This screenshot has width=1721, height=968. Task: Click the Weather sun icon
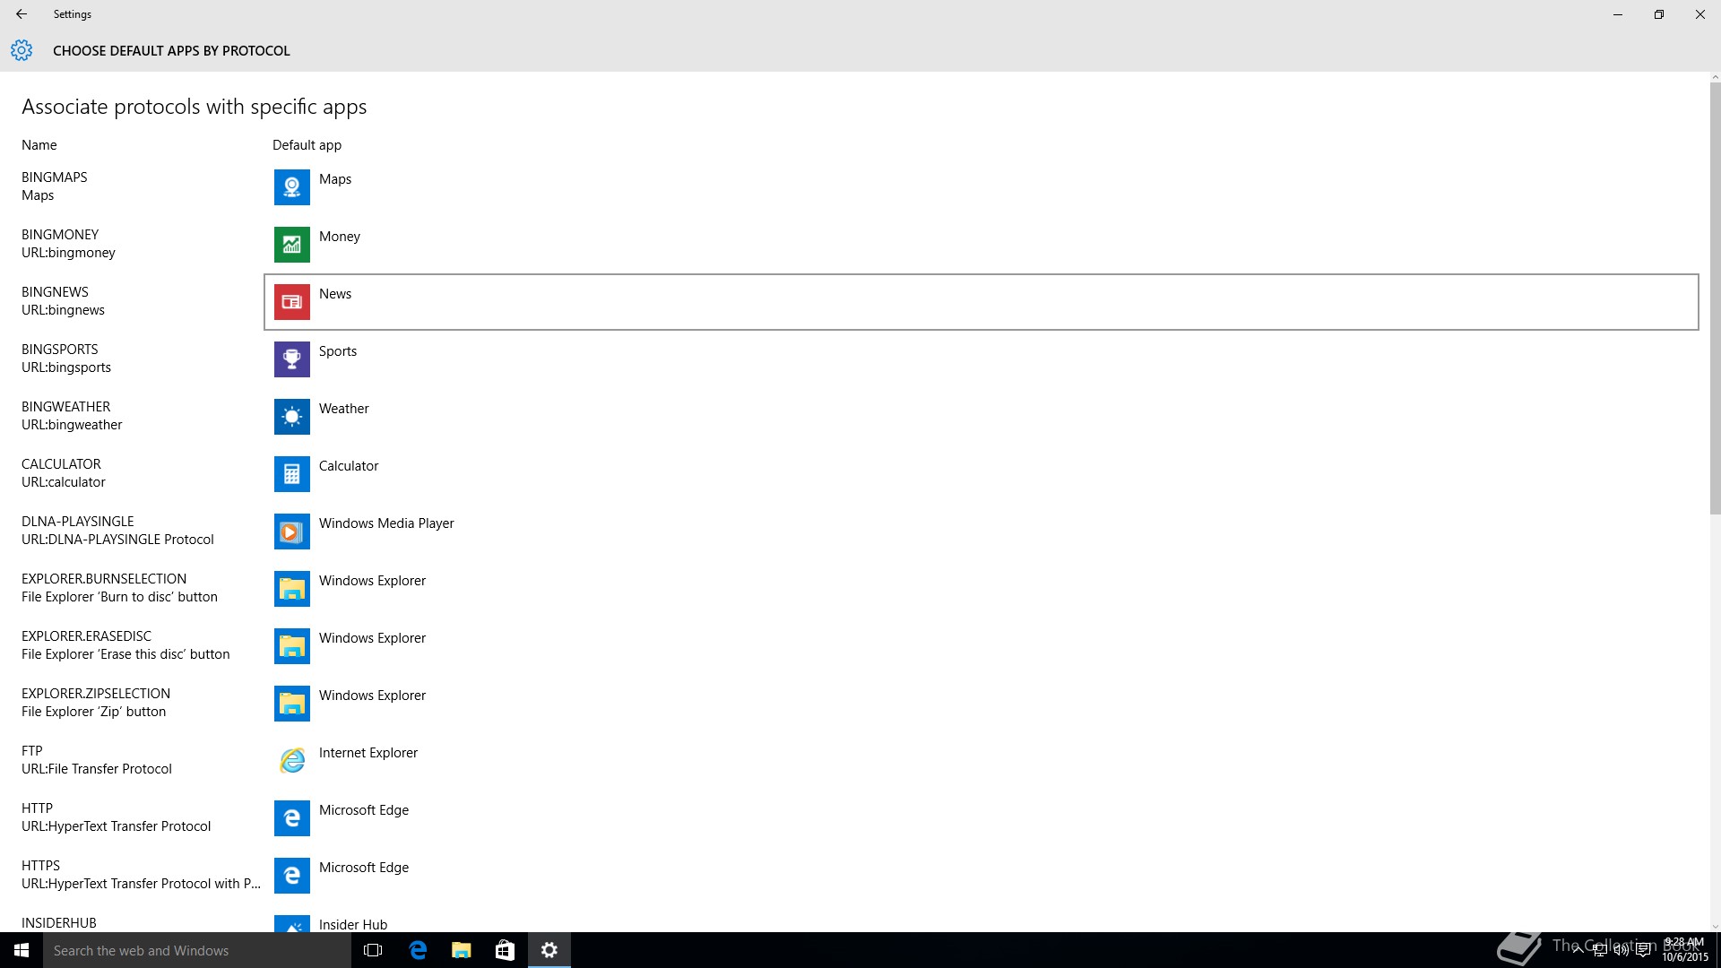point(291,417)
